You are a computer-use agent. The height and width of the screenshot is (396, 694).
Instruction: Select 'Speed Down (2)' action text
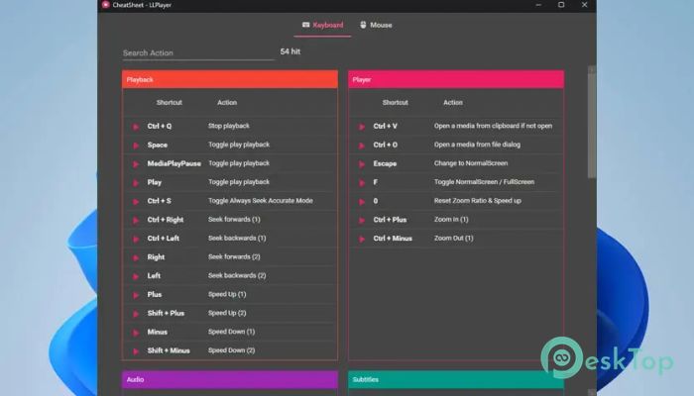231,350
